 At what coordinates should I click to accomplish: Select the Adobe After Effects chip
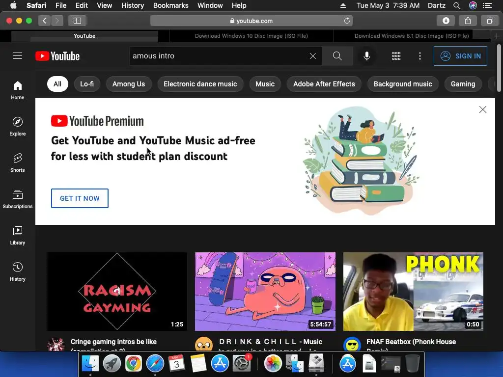pos(324,84)
